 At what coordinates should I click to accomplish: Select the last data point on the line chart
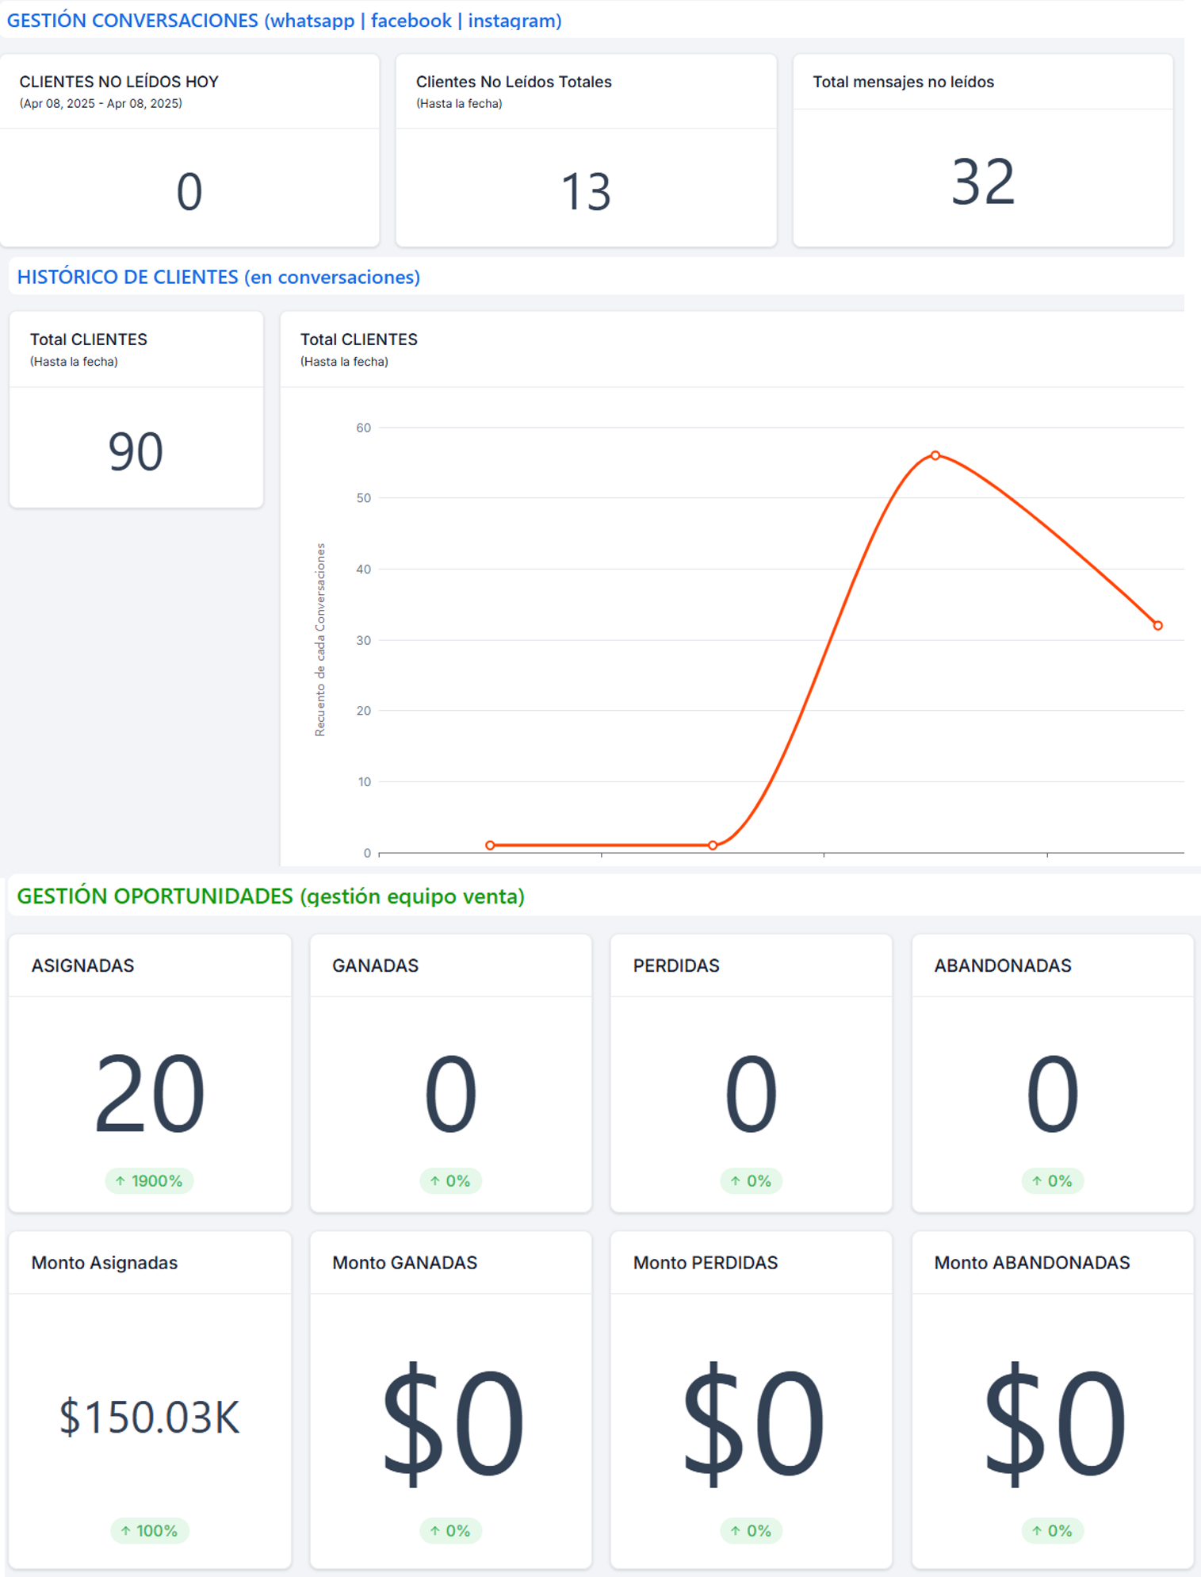1157,625
